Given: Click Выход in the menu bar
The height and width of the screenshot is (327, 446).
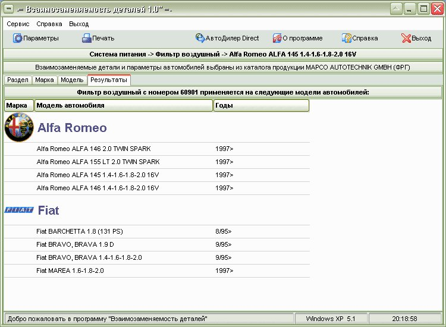Looking at the screenshot, I should tap(78, 24).
